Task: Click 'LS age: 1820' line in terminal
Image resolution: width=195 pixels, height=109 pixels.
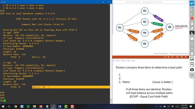Action: point(11,33)
